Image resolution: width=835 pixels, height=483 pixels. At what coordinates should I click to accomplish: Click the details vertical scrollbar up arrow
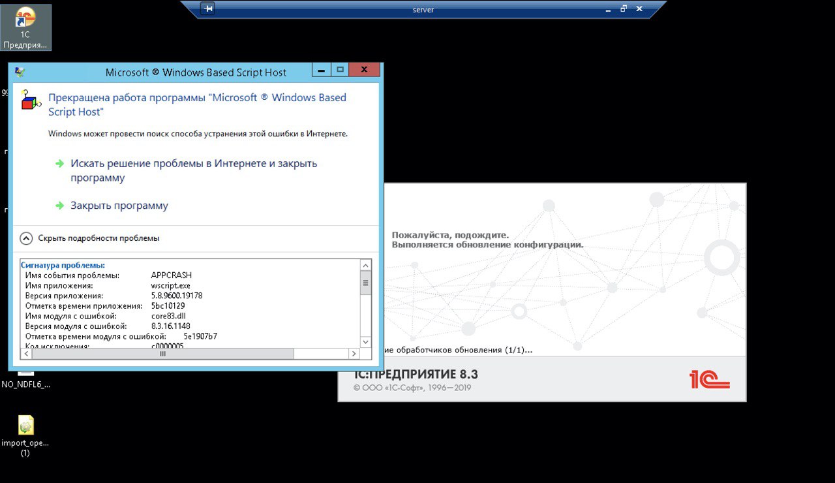point(365,265)
